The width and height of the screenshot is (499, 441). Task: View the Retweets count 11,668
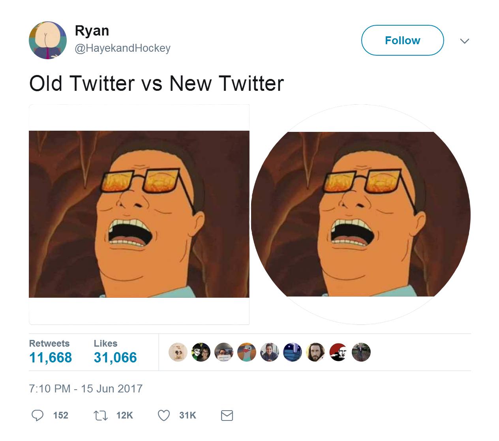click(x=51, y=357)
